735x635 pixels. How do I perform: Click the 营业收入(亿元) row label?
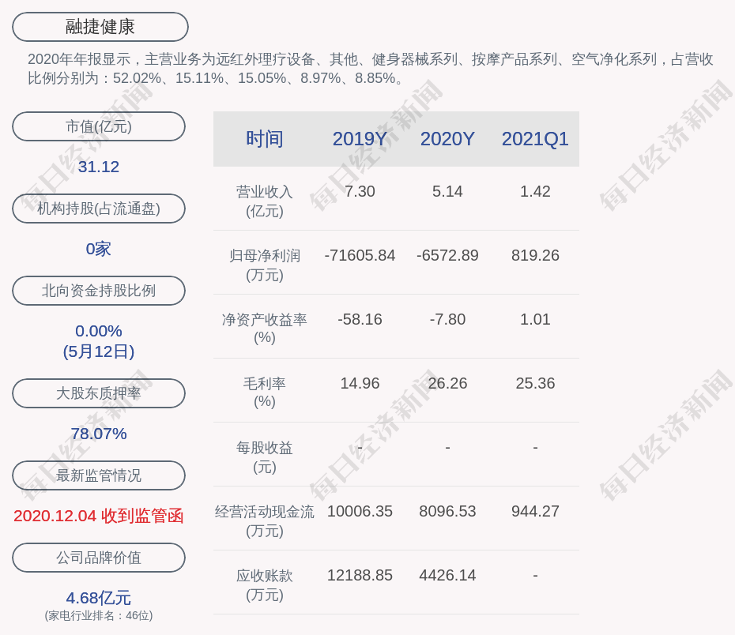tap(265, 201)
